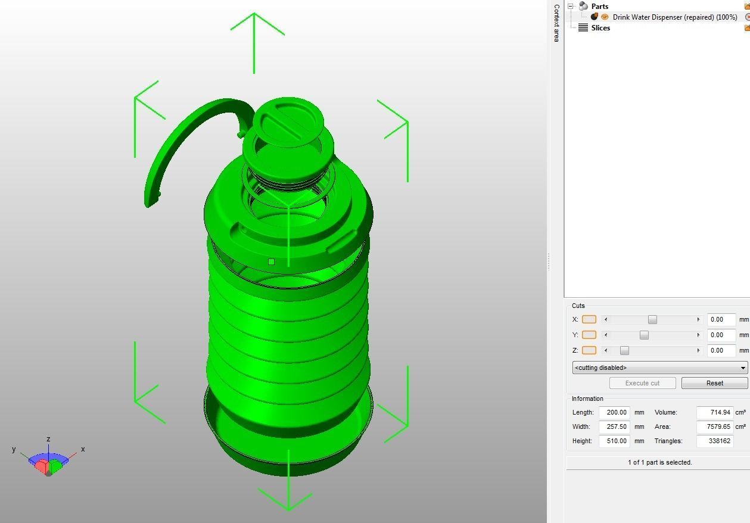Toggle the X-axis cut button
The height and width of the screenshot is (523, 750).
point(589,319)
